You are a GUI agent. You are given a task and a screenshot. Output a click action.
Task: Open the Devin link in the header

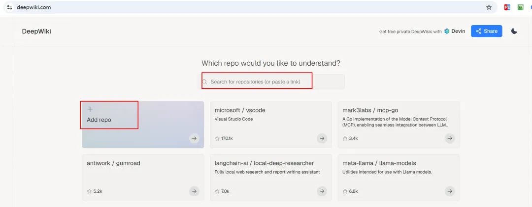pos(455,31)
